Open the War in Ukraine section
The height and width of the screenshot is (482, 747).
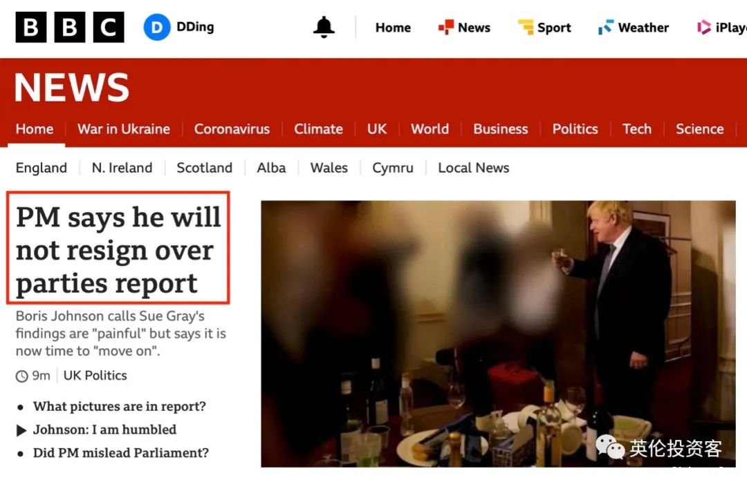click(124, 129)
